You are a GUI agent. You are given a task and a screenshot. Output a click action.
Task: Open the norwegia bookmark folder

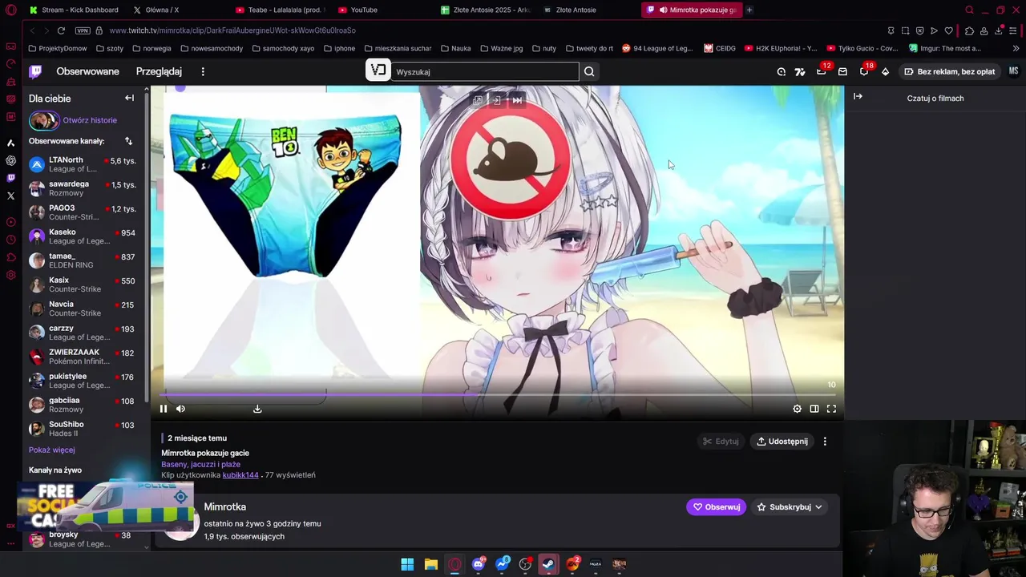pyautogui.click(x=151, y=48)
